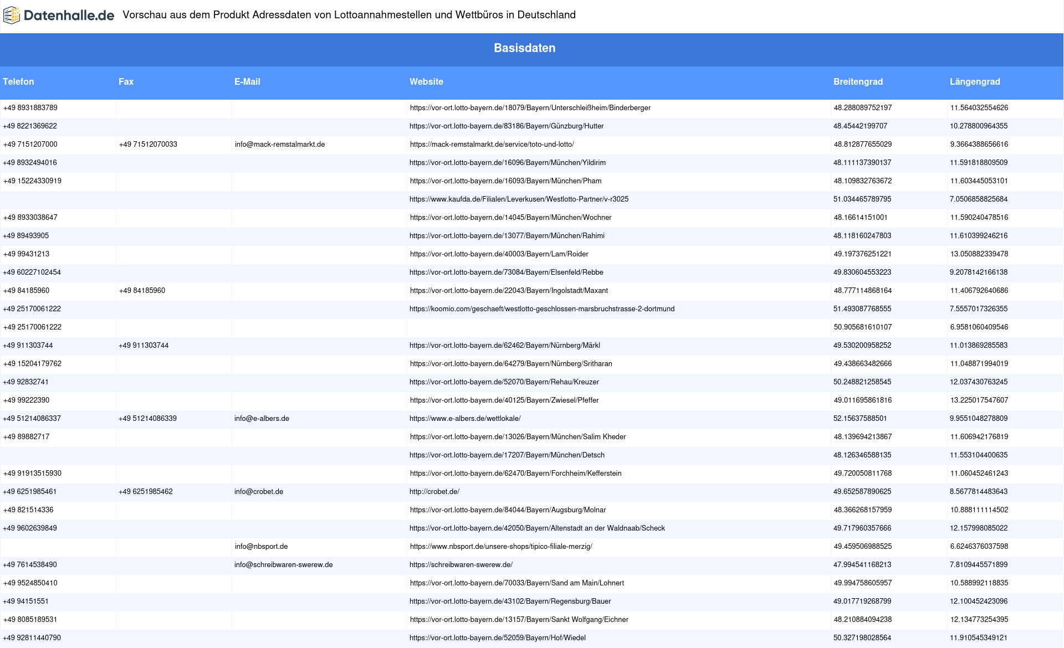Viewport: 1064px width, 648px height.
Task: Open the Ingolstadt/Maxant lotto URL
Action: click(509, 291)
